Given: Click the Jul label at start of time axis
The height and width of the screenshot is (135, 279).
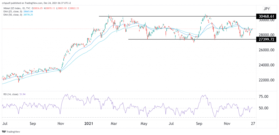Looking at the screenshot, I should coord(5,124).
